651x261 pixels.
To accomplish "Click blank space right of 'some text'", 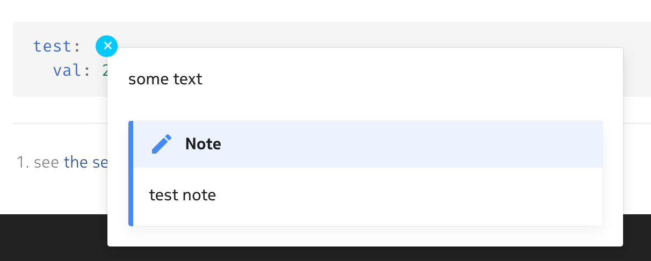I will 408,79.
